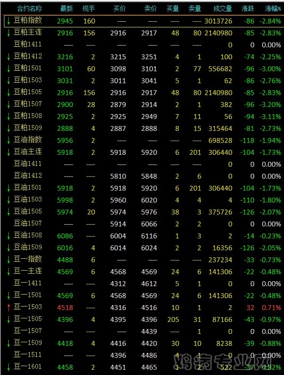The image size is (284, 375).
Task: Click 豆油指数 volume 698528
Action: click(x=220, y=141)
